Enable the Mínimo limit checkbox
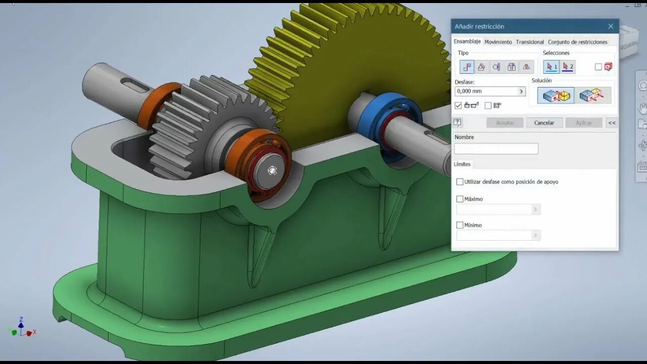 (460, 225)
